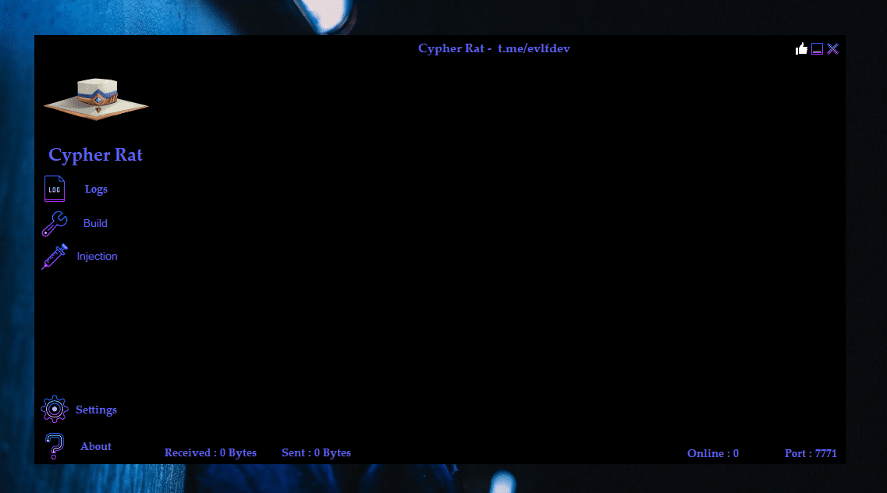
Task: Close the window with the X icon
Action: point(832,48)
